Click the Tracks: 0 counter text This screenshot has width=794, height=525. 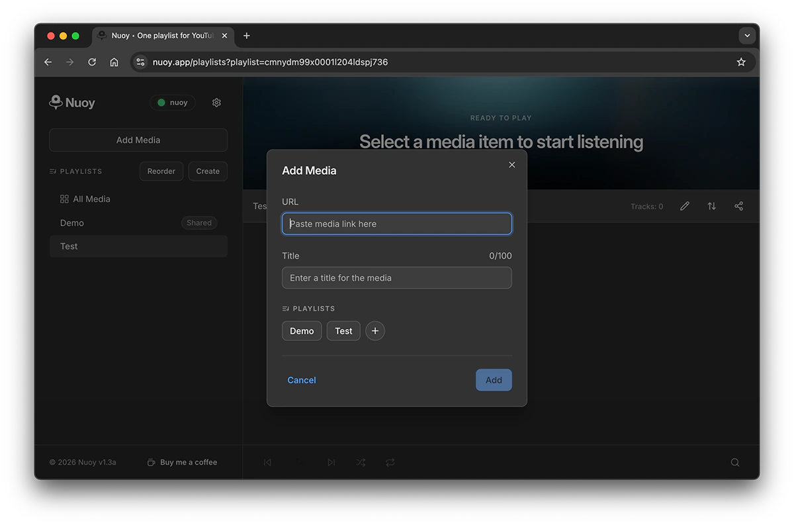coord(646,207)
